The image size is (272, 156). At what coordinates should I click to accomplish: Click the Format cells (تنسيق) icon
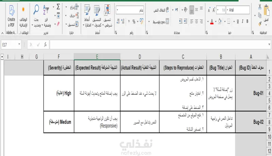[x=77, y=24]
